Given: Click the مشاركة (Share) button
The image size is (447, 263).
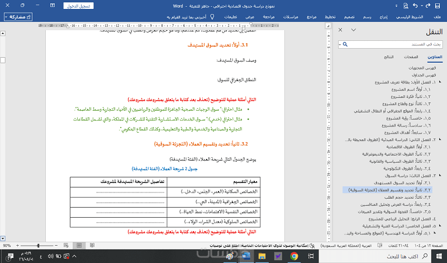Looking at the screenshot, I should click(18, 17).
